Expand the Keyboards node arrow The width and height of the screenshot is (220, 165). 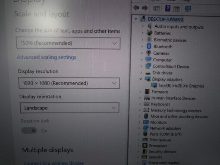[140, 104]
